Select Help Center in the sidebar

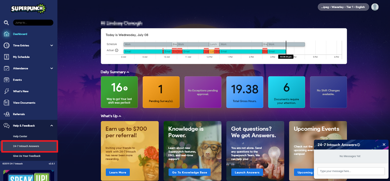[20, 136]
